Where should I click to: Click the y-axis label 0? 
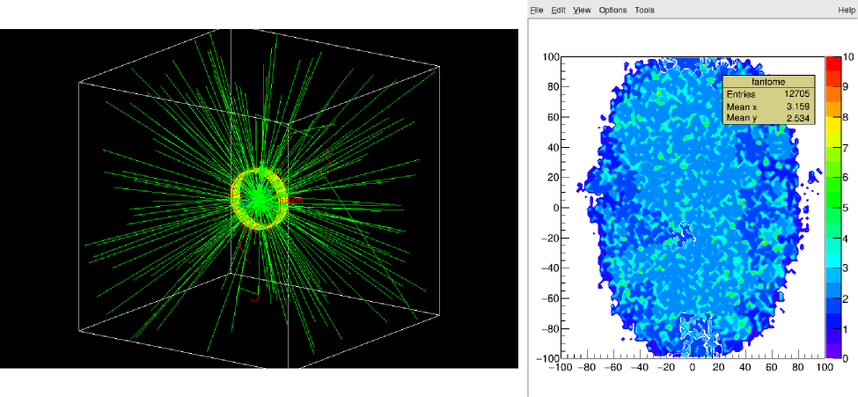coord(555,208)
